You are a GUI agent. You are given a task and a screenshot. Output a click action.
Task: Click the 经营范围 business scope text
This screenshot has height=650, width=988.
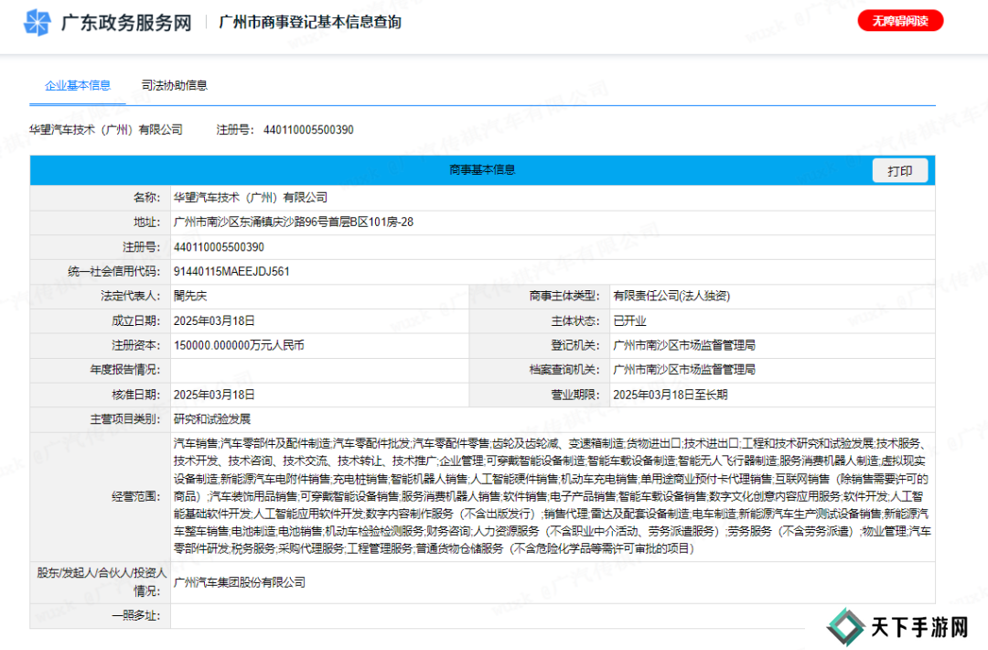pos(552,495)
